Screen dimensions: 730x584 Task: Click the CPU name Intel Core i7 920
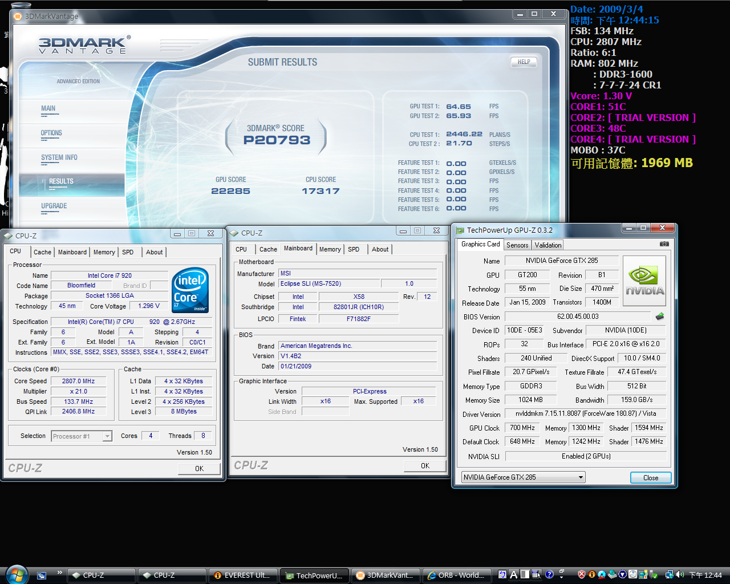pyautogui.click(x=109, y=275)
